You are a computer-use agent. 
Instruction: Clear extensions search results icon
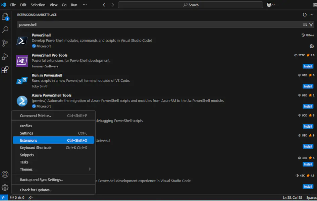305,24
